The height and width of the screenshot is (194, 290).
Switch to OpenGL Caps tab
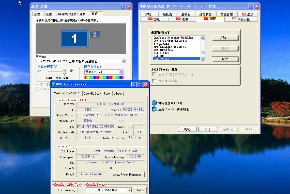coord(92,94)
